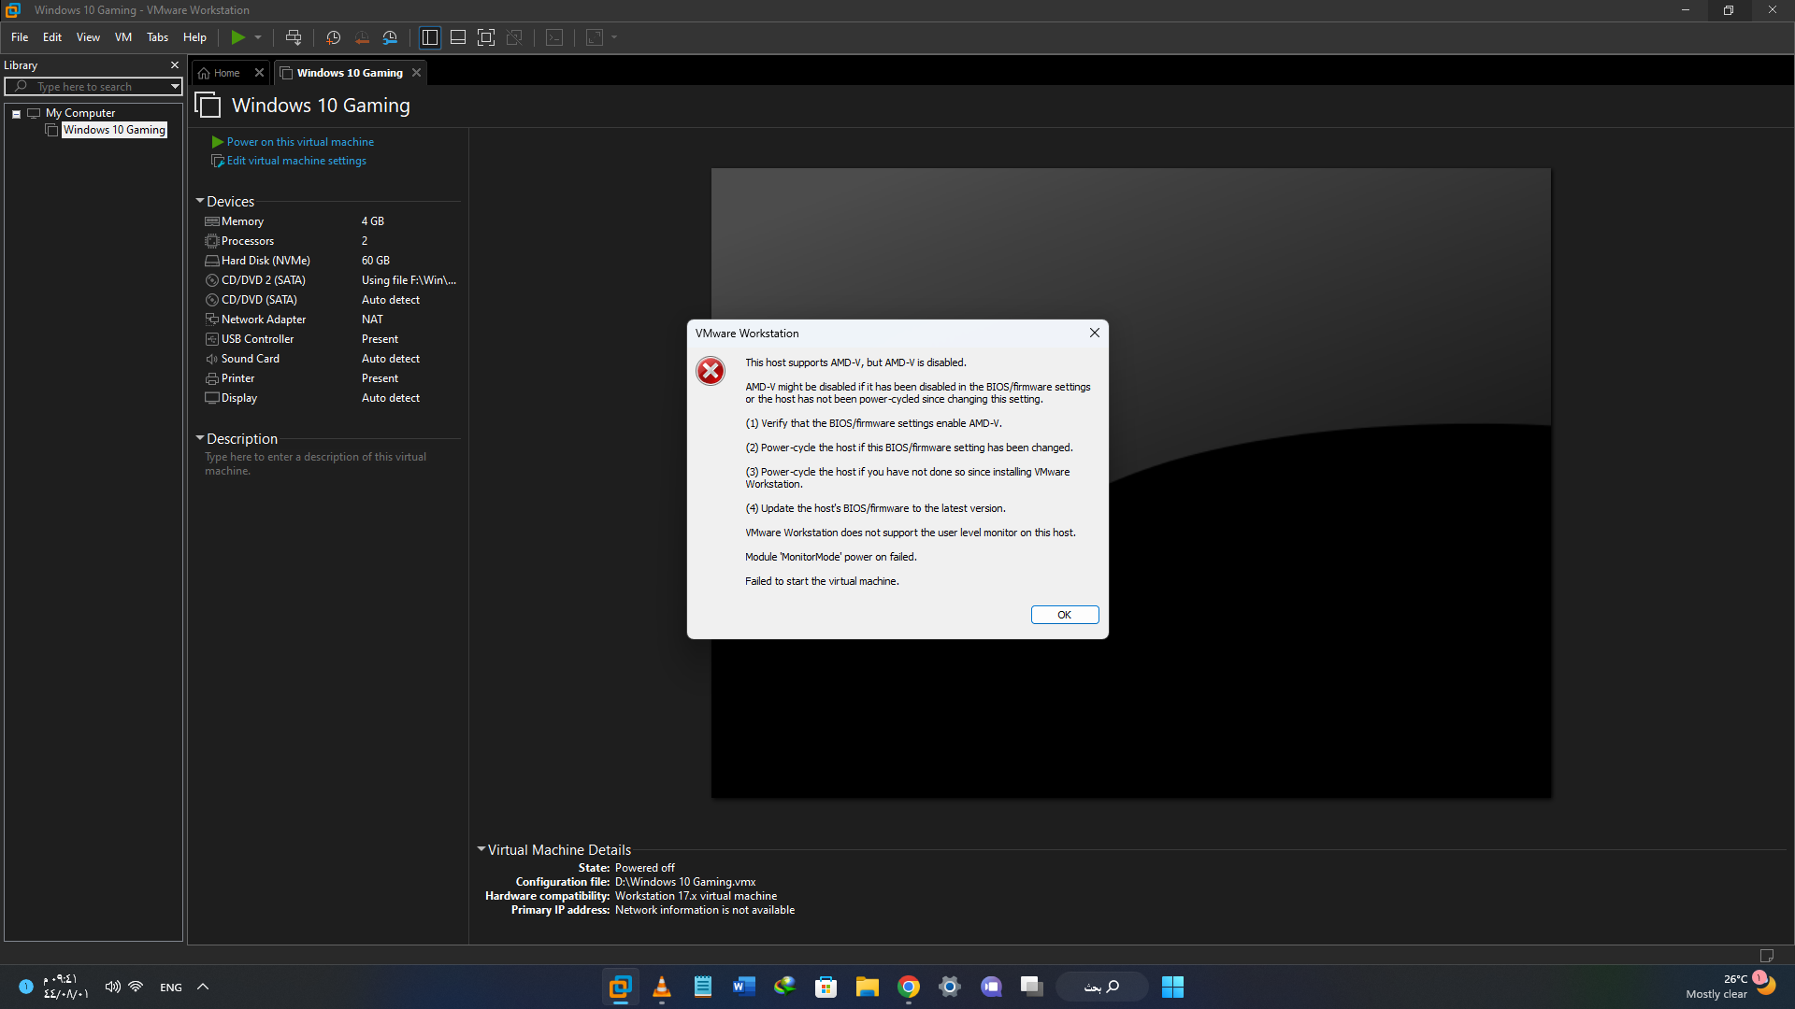
Task: Take a snapshot of this virtual machine
Action: tap(333, 37)
